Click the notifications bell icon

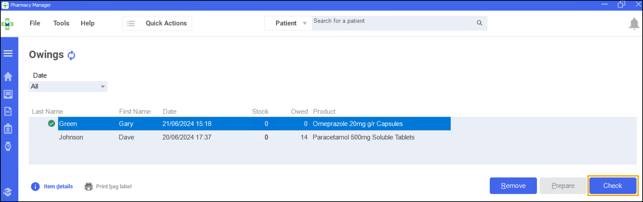coord(634,24)
